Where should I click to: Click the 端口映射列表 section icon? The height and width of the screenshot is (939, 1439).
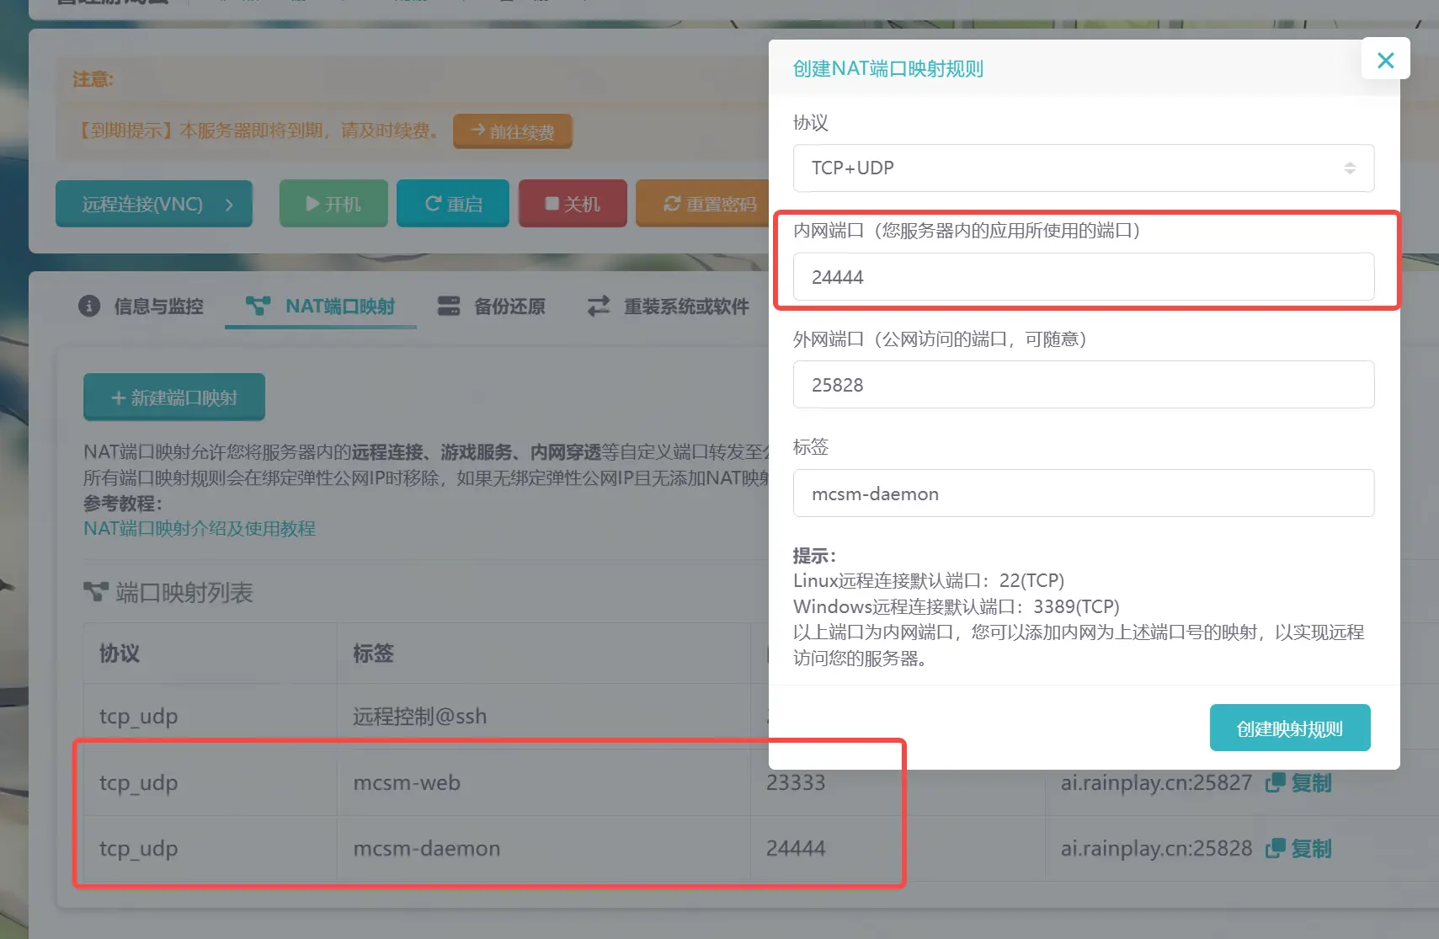coord(96,592)
